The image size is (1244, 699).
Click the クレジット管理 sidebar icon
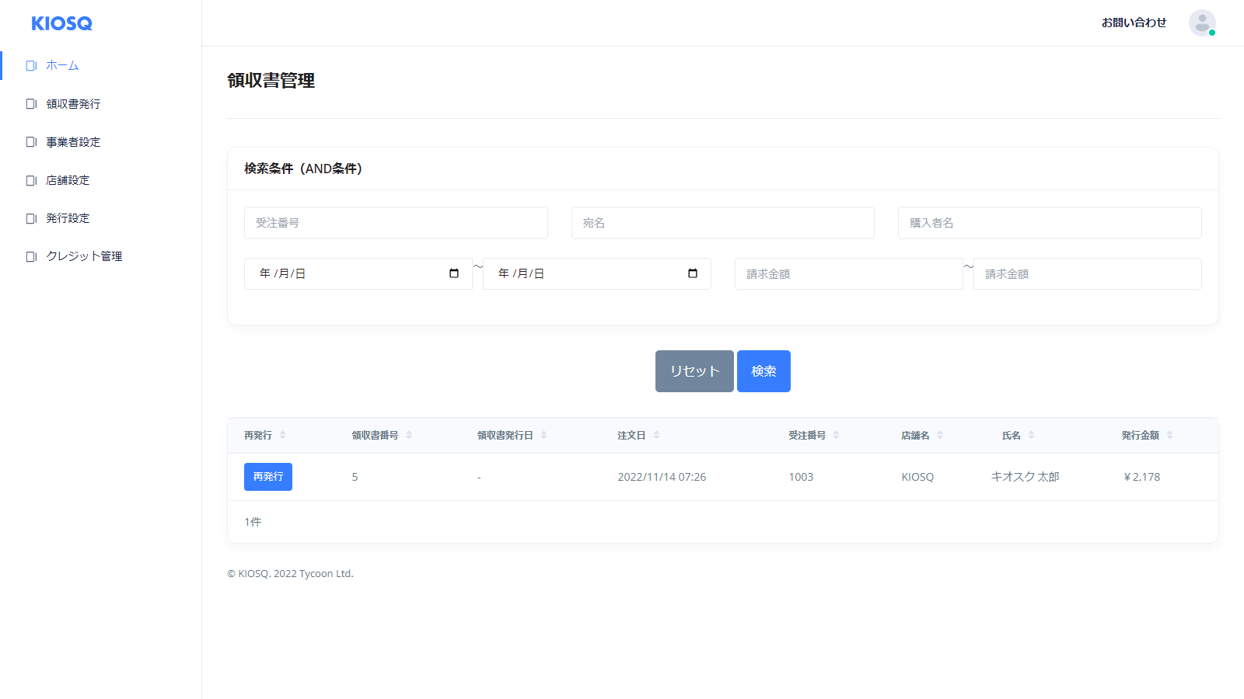[31, 256]
